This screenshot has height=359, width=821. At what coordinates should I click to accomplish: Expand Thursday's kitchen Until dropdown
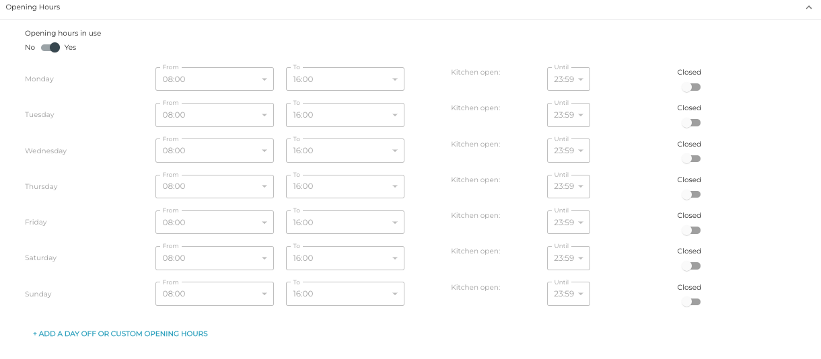click(568, 187)
